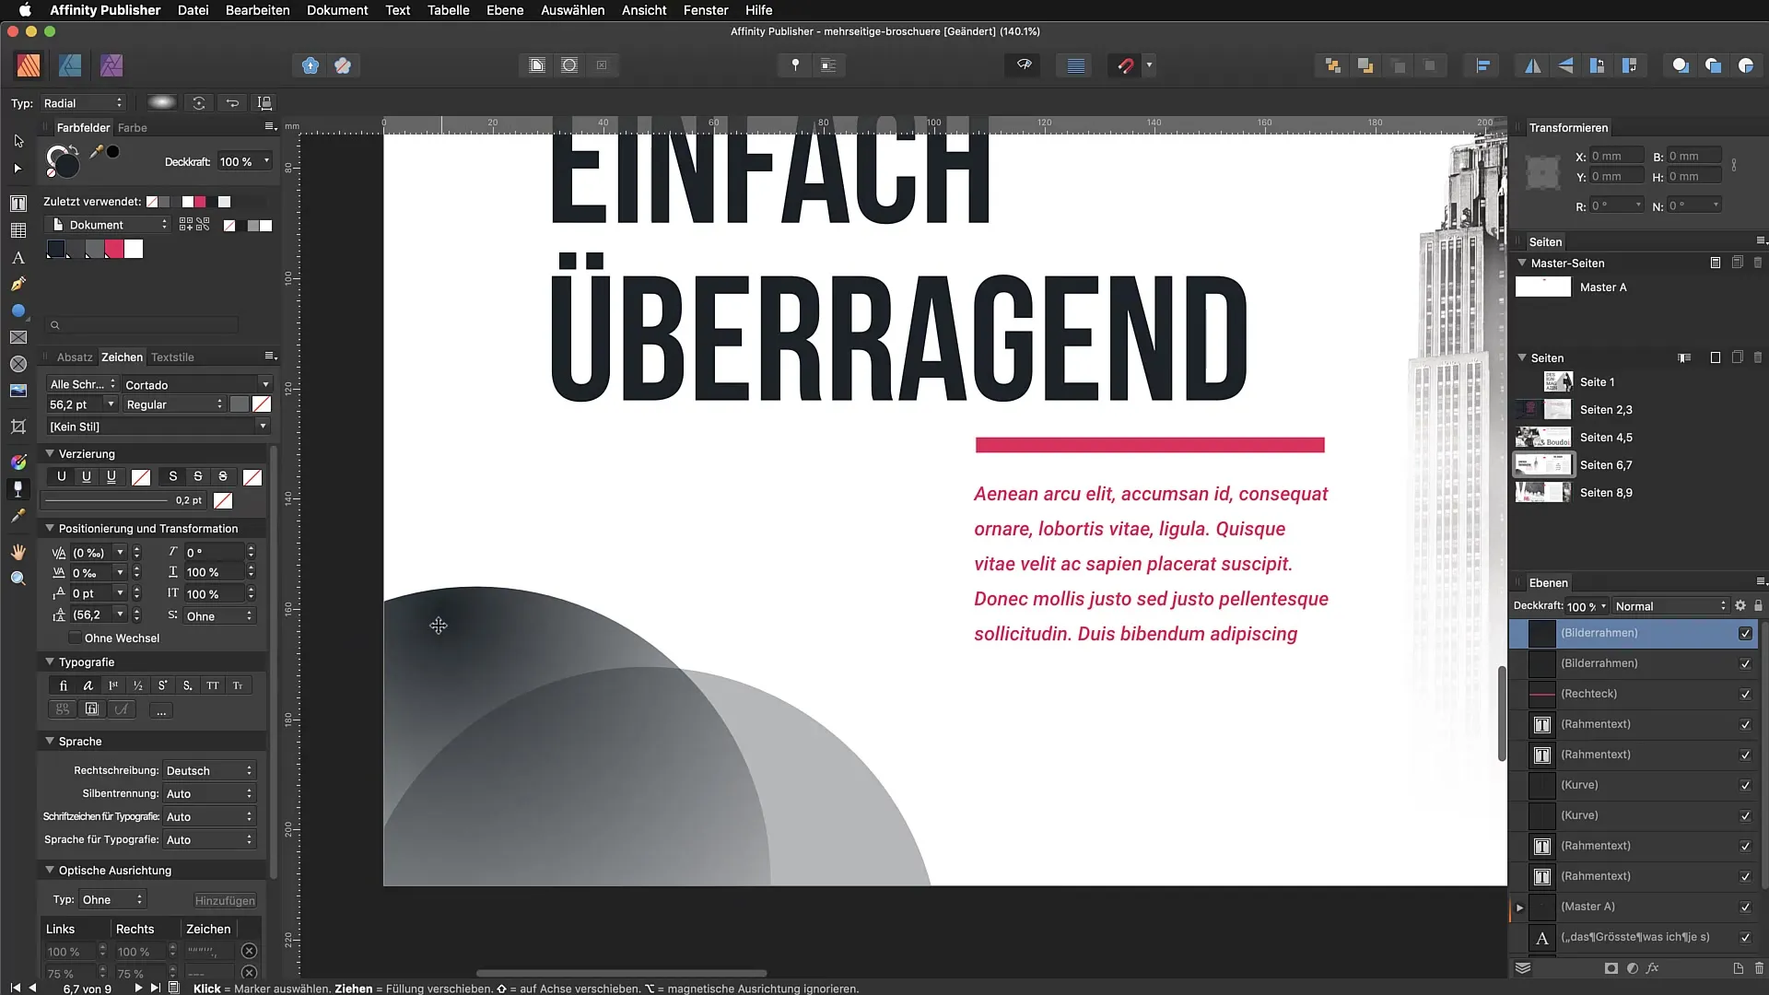This screenshot has height=995, width=1769.
Task: Switch to the Farbe tab
Action: (x=133, y=128)
